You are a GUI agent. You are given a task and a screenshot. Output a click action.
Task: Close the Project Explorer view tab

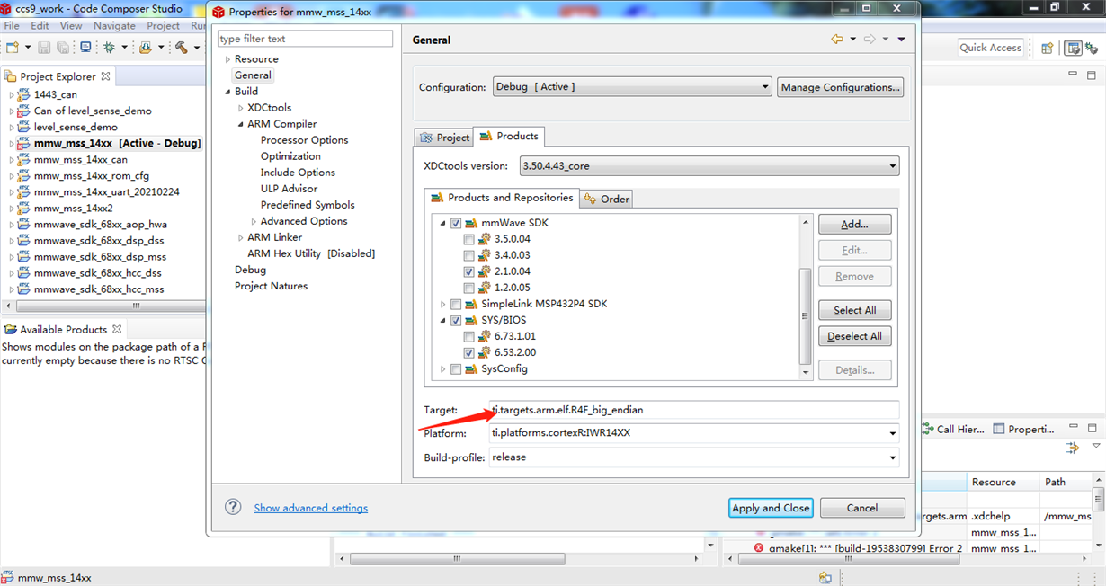click(105, 76)
